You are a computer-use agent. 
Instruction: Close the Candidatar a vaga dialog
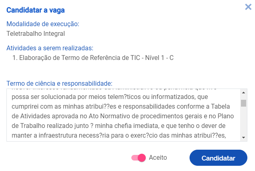click(248, 7)
